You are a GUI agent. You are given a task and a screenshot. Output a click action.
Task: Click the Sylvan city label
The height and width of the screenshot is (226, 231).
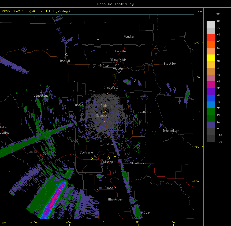pos(105,66)
